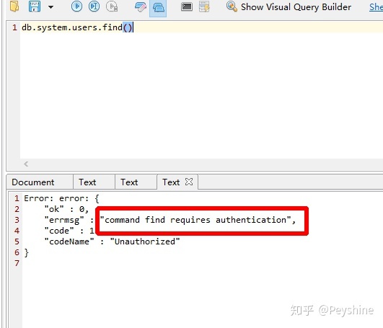
Task: Click the script editor notes icon
Action: coord(204,6)
